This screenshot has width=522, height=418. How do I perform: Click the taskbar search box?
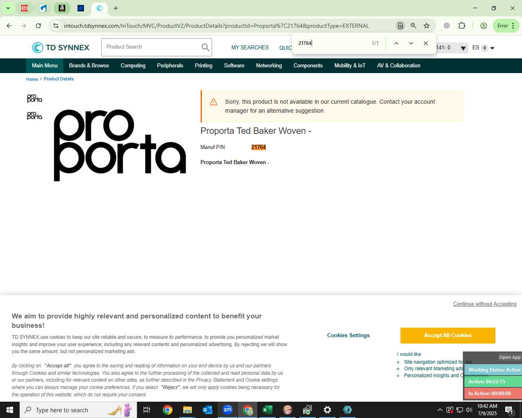tap(78, 410)
